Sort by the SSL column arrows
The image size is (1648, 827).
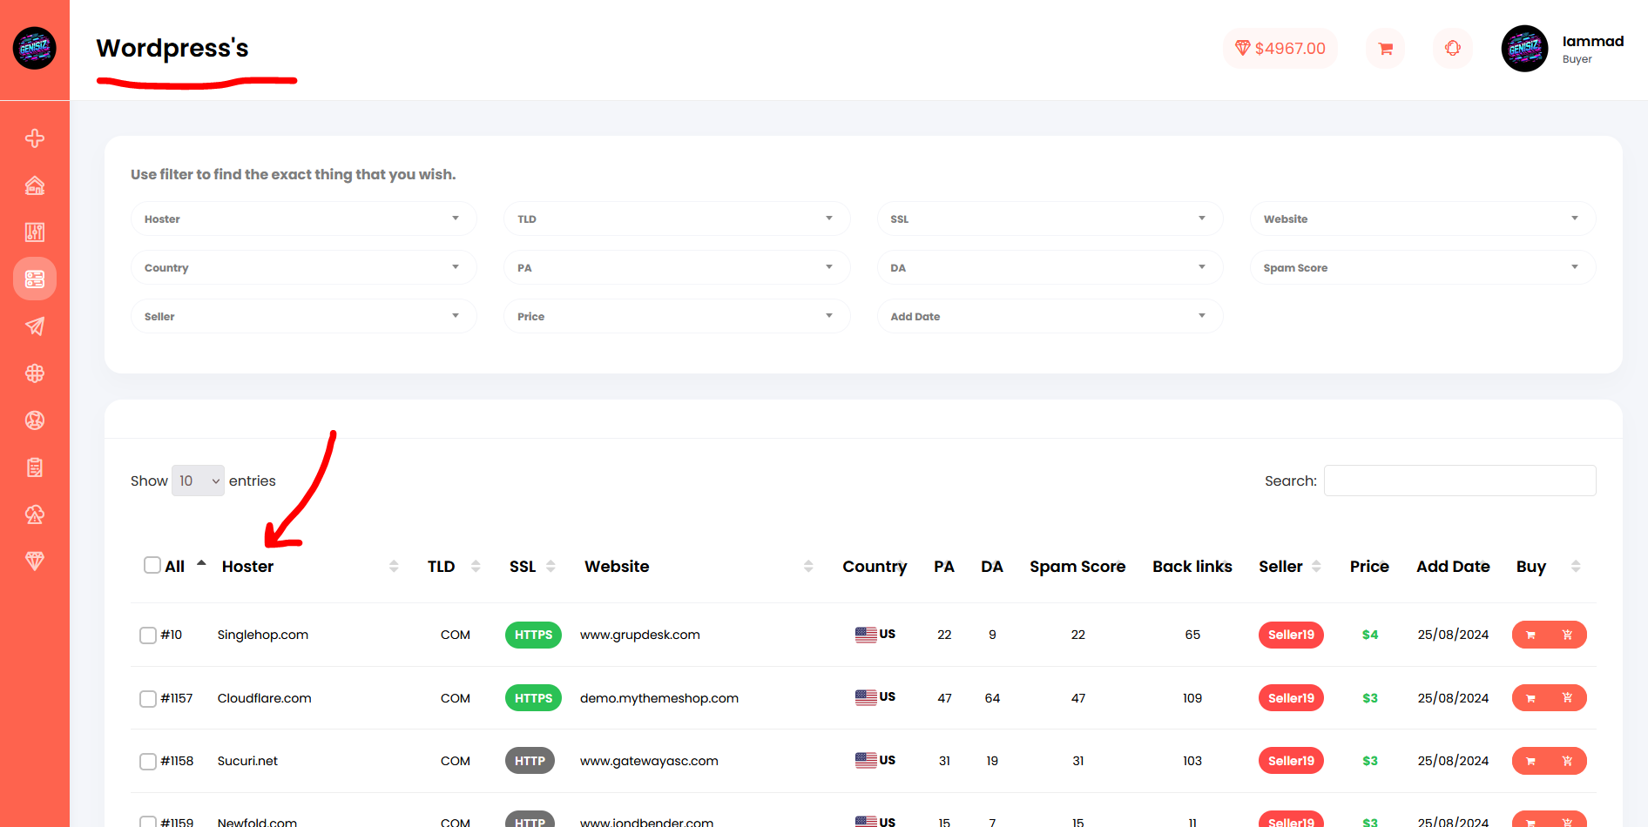pos(550,567)
